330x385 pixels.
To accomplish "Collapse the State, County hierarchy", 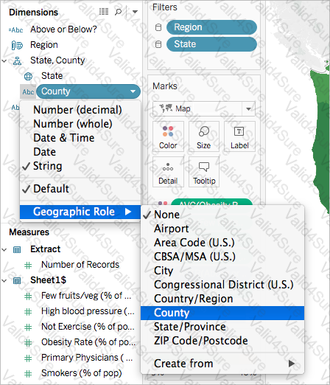I will 4,60.
